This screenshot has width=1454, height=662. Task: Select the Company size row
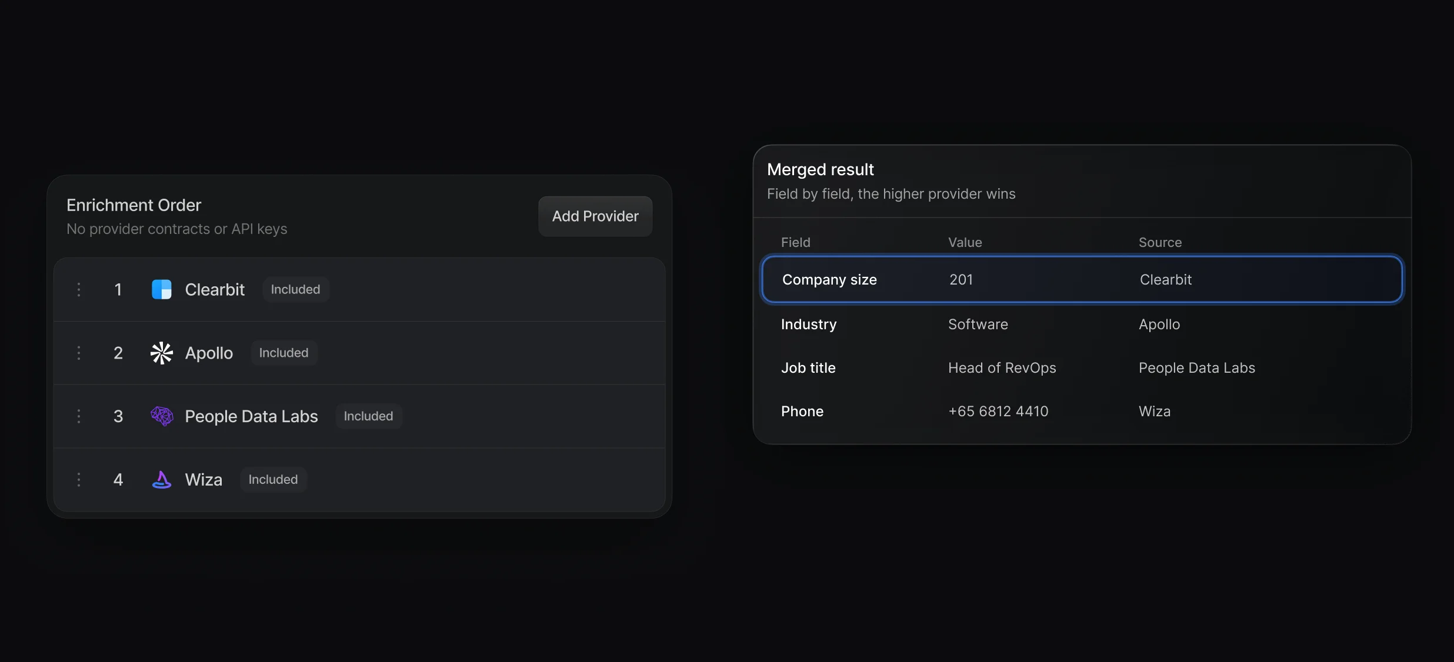point(1082,279)
